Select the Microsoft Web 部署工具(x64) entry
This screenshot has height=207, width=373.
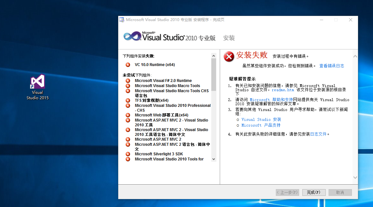[x=161, y=115]
